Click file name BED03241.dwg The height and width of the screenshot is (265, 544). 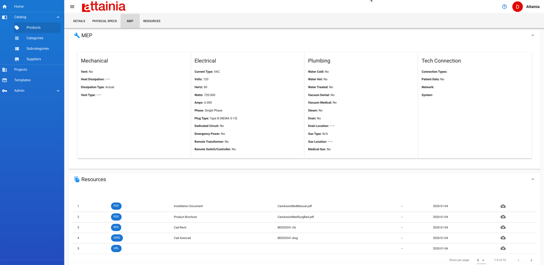coord(287,238)
